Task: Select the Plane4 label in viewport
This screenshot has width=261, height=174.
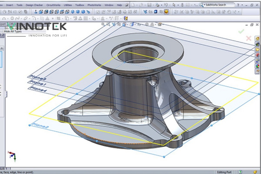Action: pos(39,89)
